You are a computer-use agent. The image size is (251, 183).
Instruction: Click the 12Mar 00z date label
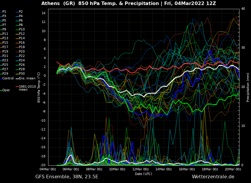pyautogui.click(x=141, y=169)
